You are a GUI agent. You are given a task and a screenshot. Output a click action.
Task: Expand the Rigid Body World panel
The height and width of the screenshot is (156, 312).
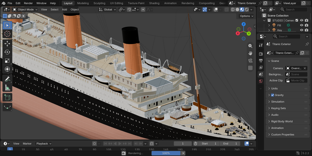[x=288, y=121]
